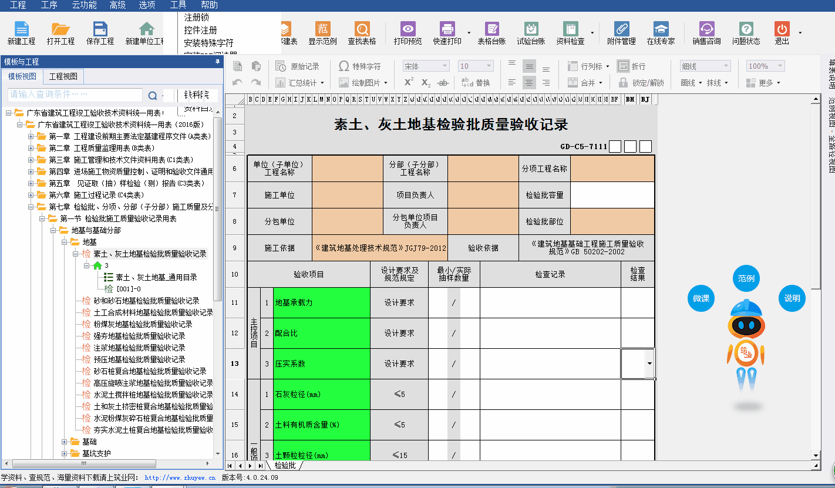Viewport: 835px width, 488px height.
Task: Expand 第一章 工程建设前期 tree node
Action: pos(31,136)
